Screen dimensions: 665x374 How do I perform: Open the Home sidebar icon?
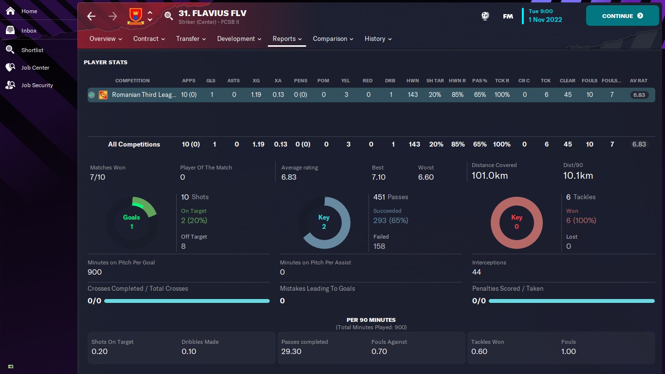pos(10,11)
